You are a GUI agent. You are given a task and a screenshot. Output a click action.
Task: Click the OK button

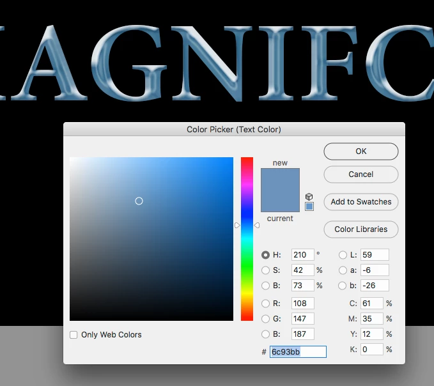[361, 151]
